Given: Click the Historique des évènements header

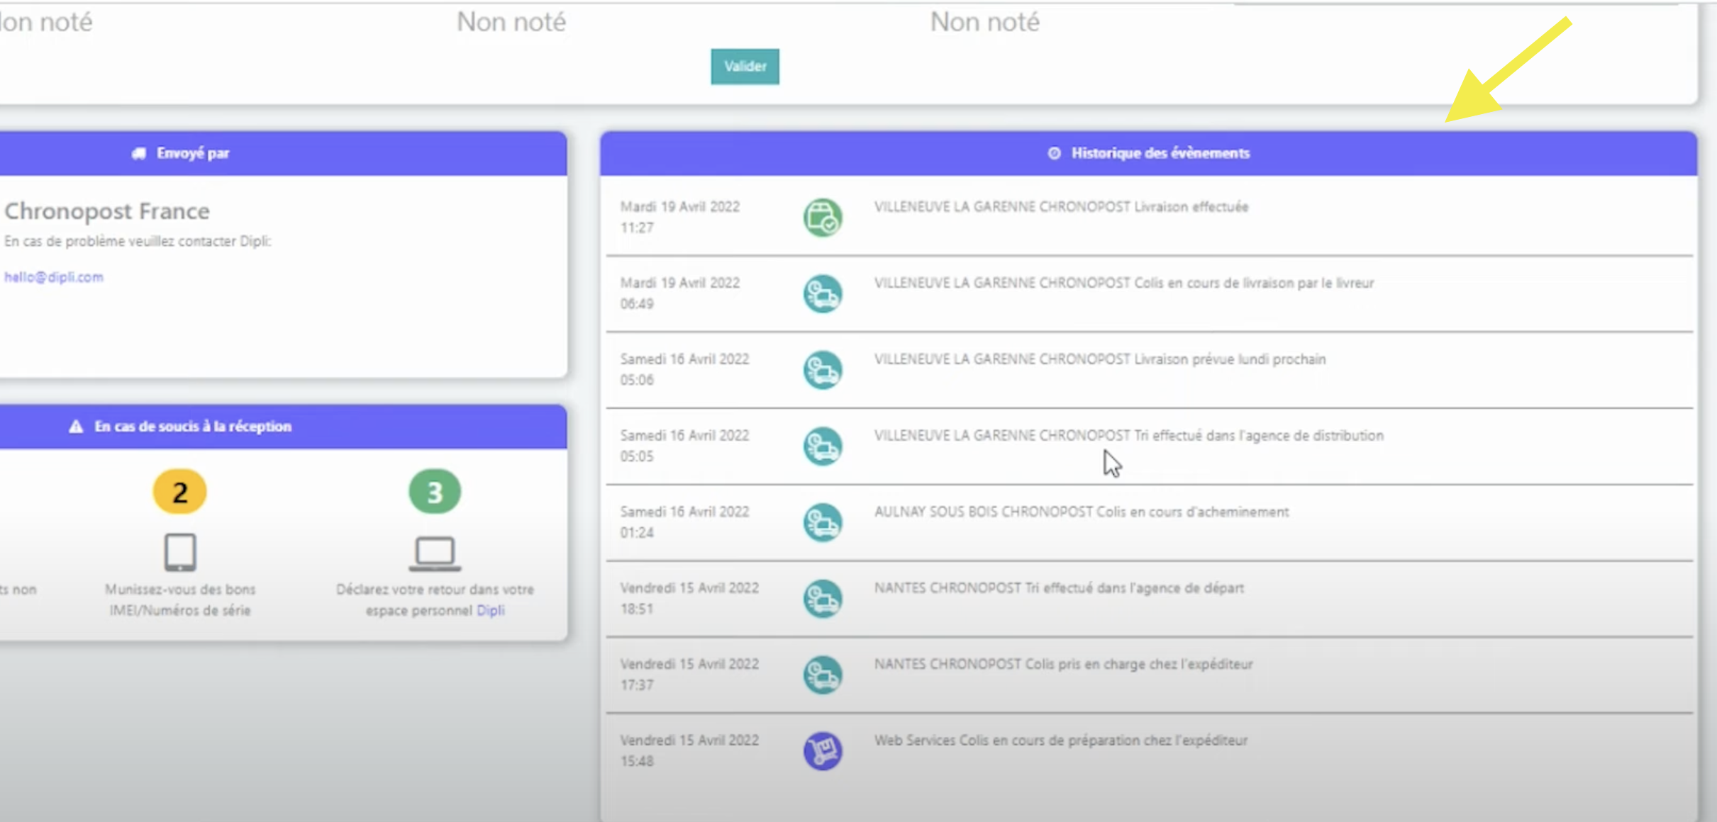Looking at the screenshot, I should tap(1149, 153).
